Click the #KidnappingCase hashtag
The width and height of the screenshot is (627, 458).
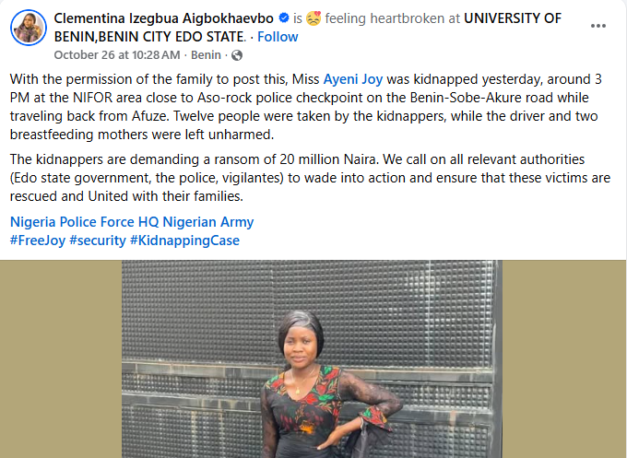click(185, 241)
